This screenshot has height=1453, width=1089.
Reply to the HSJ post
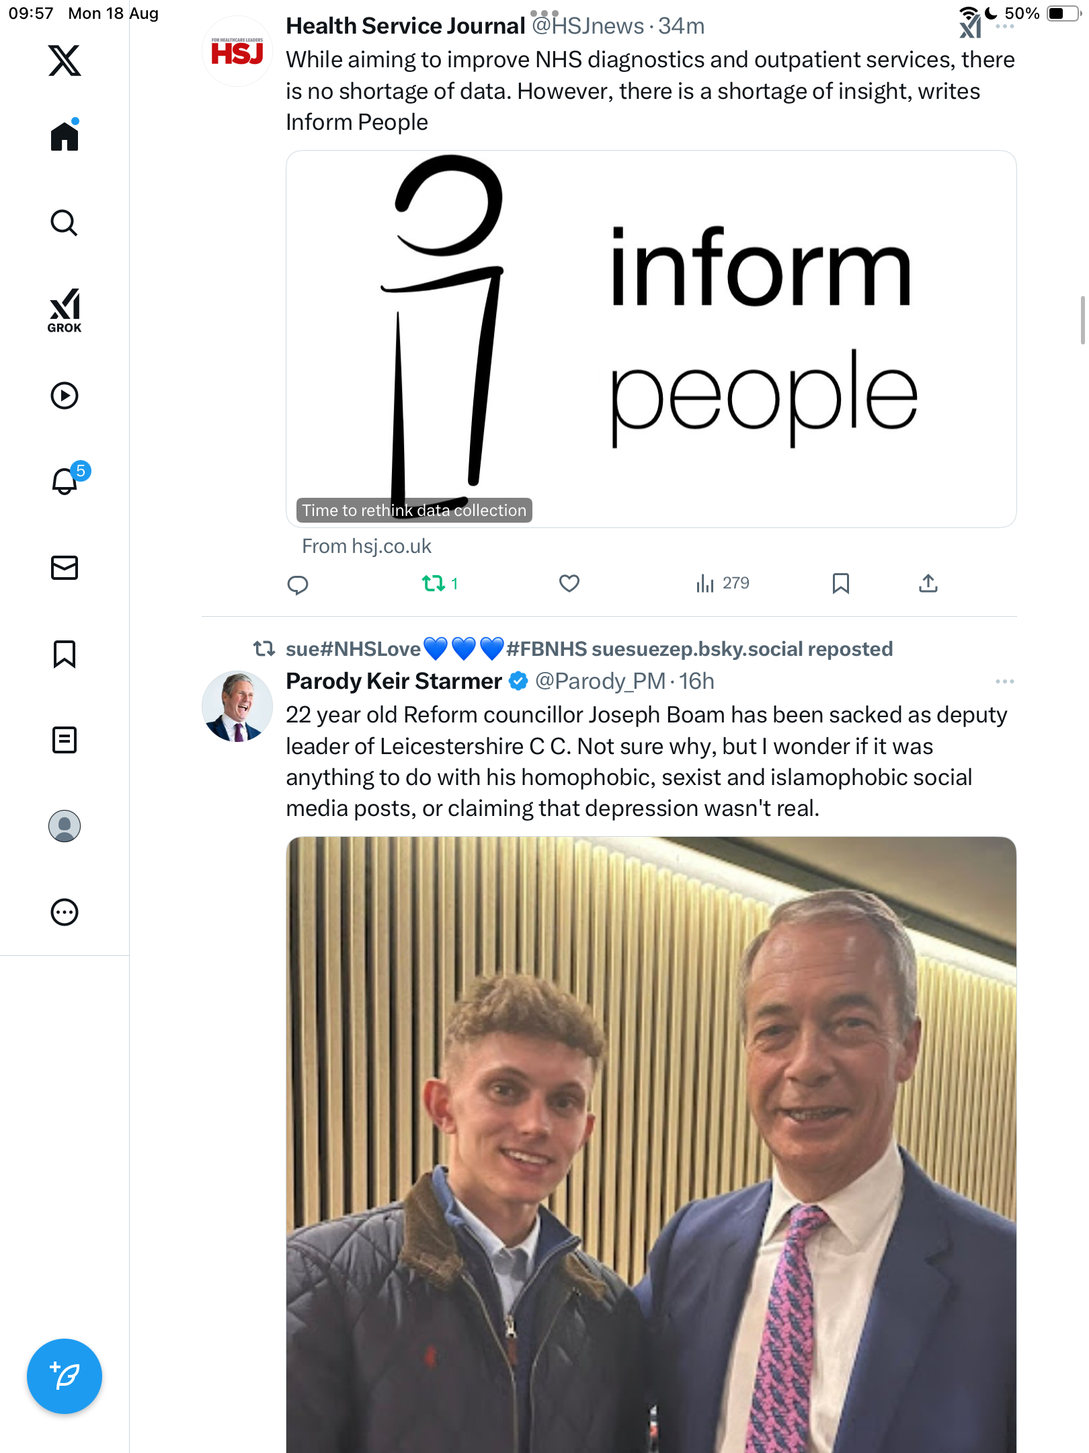point(298,585)
